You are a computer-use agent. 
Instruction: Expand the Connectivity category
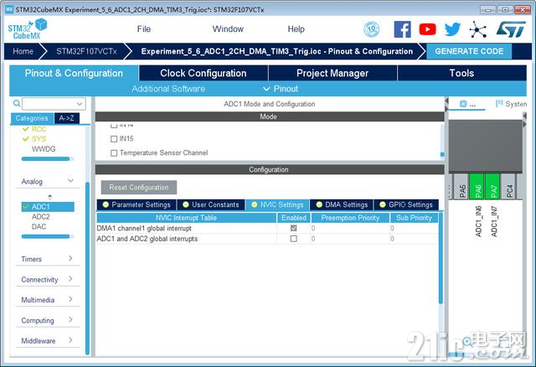pyautogui.click(x=70, y=279)
